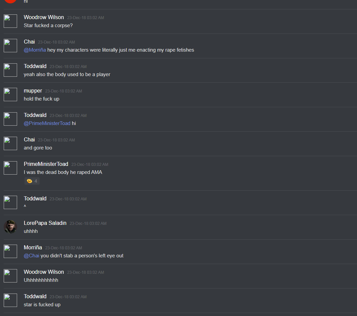Click mupper's broken avatar image
Screen dimensions: 357x316
(10, 94)
